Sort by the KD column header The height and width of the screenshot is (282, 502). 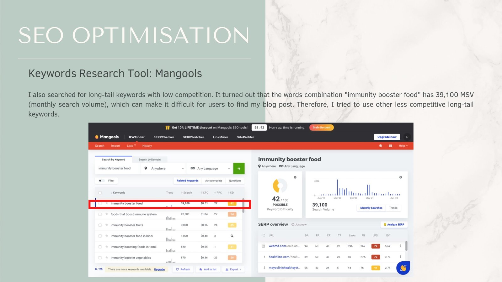(x=231, y=193)
